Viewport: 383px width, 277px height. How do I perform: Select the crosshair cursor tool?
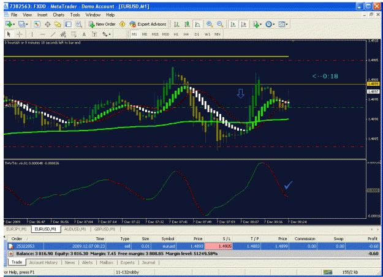pyautogui.click(x=19, y=34)
